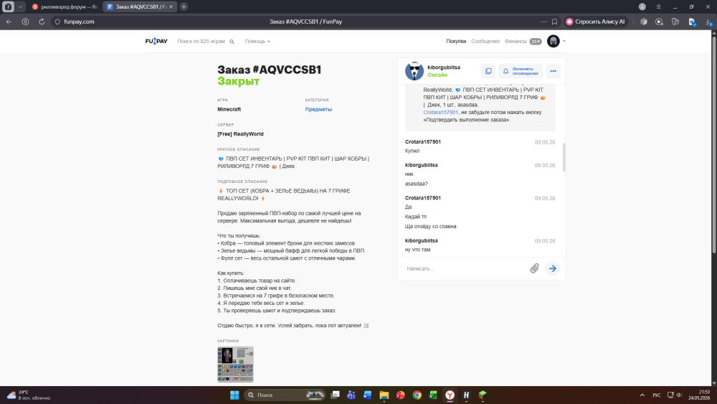Open the Покупки section
The width and height of the screenshot is (717, 404).
point(456,41)
